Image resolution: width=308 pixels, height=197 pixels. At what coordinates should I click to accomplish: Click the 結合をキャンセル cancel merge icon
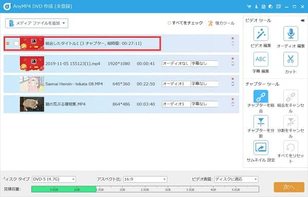[291, 96]
